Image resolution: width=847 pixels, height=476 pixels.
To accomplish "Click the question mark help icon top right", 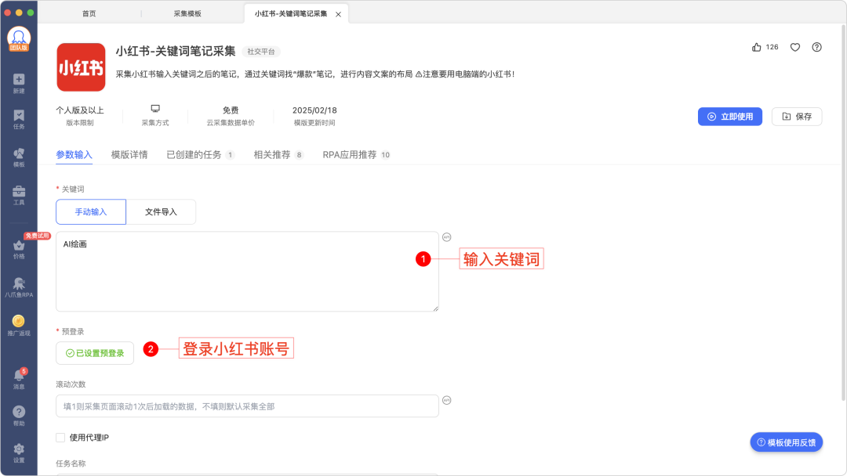I will [x=816, y=47].
